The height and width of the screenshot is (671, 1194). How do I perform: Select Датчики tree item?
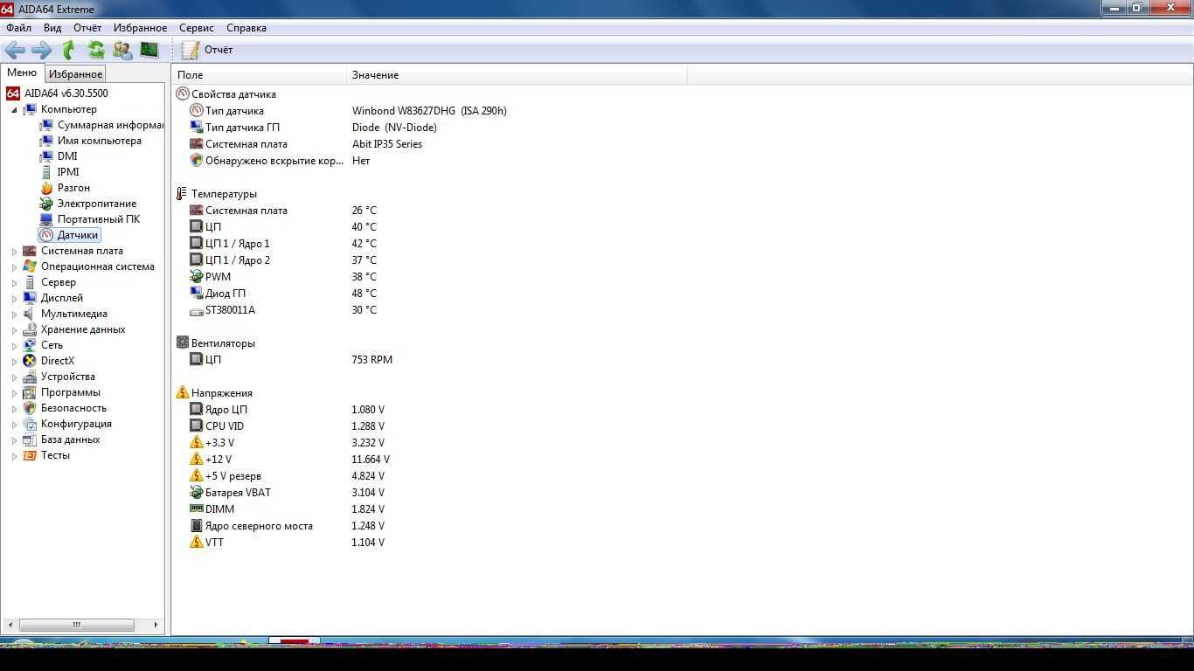point(70,235)
